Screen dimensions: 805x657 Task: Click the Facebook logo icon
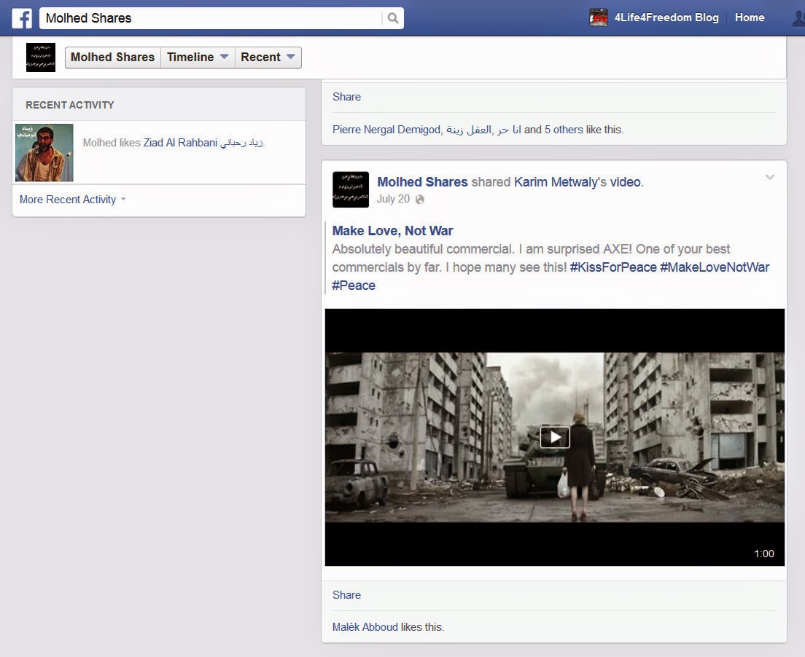pyautogui.click(x=22, y=18)
